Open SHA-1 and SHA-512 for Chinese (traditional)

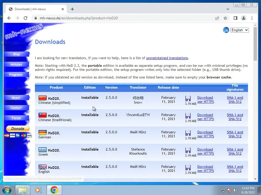tap(235, 117)
